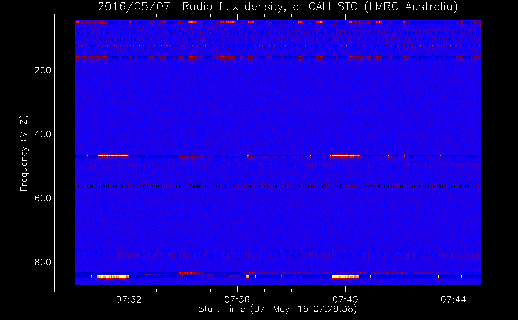Click the 07:36 time tick label
The image size is (518, 320).
237,300
